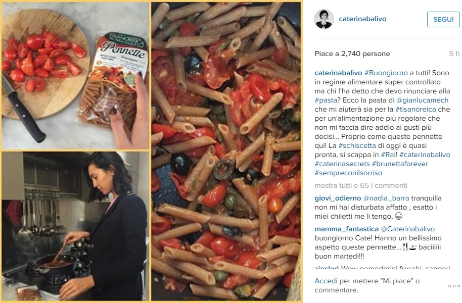Open the @nadia_barra mention
The image size is (462, 303).
tap(386, 198)
